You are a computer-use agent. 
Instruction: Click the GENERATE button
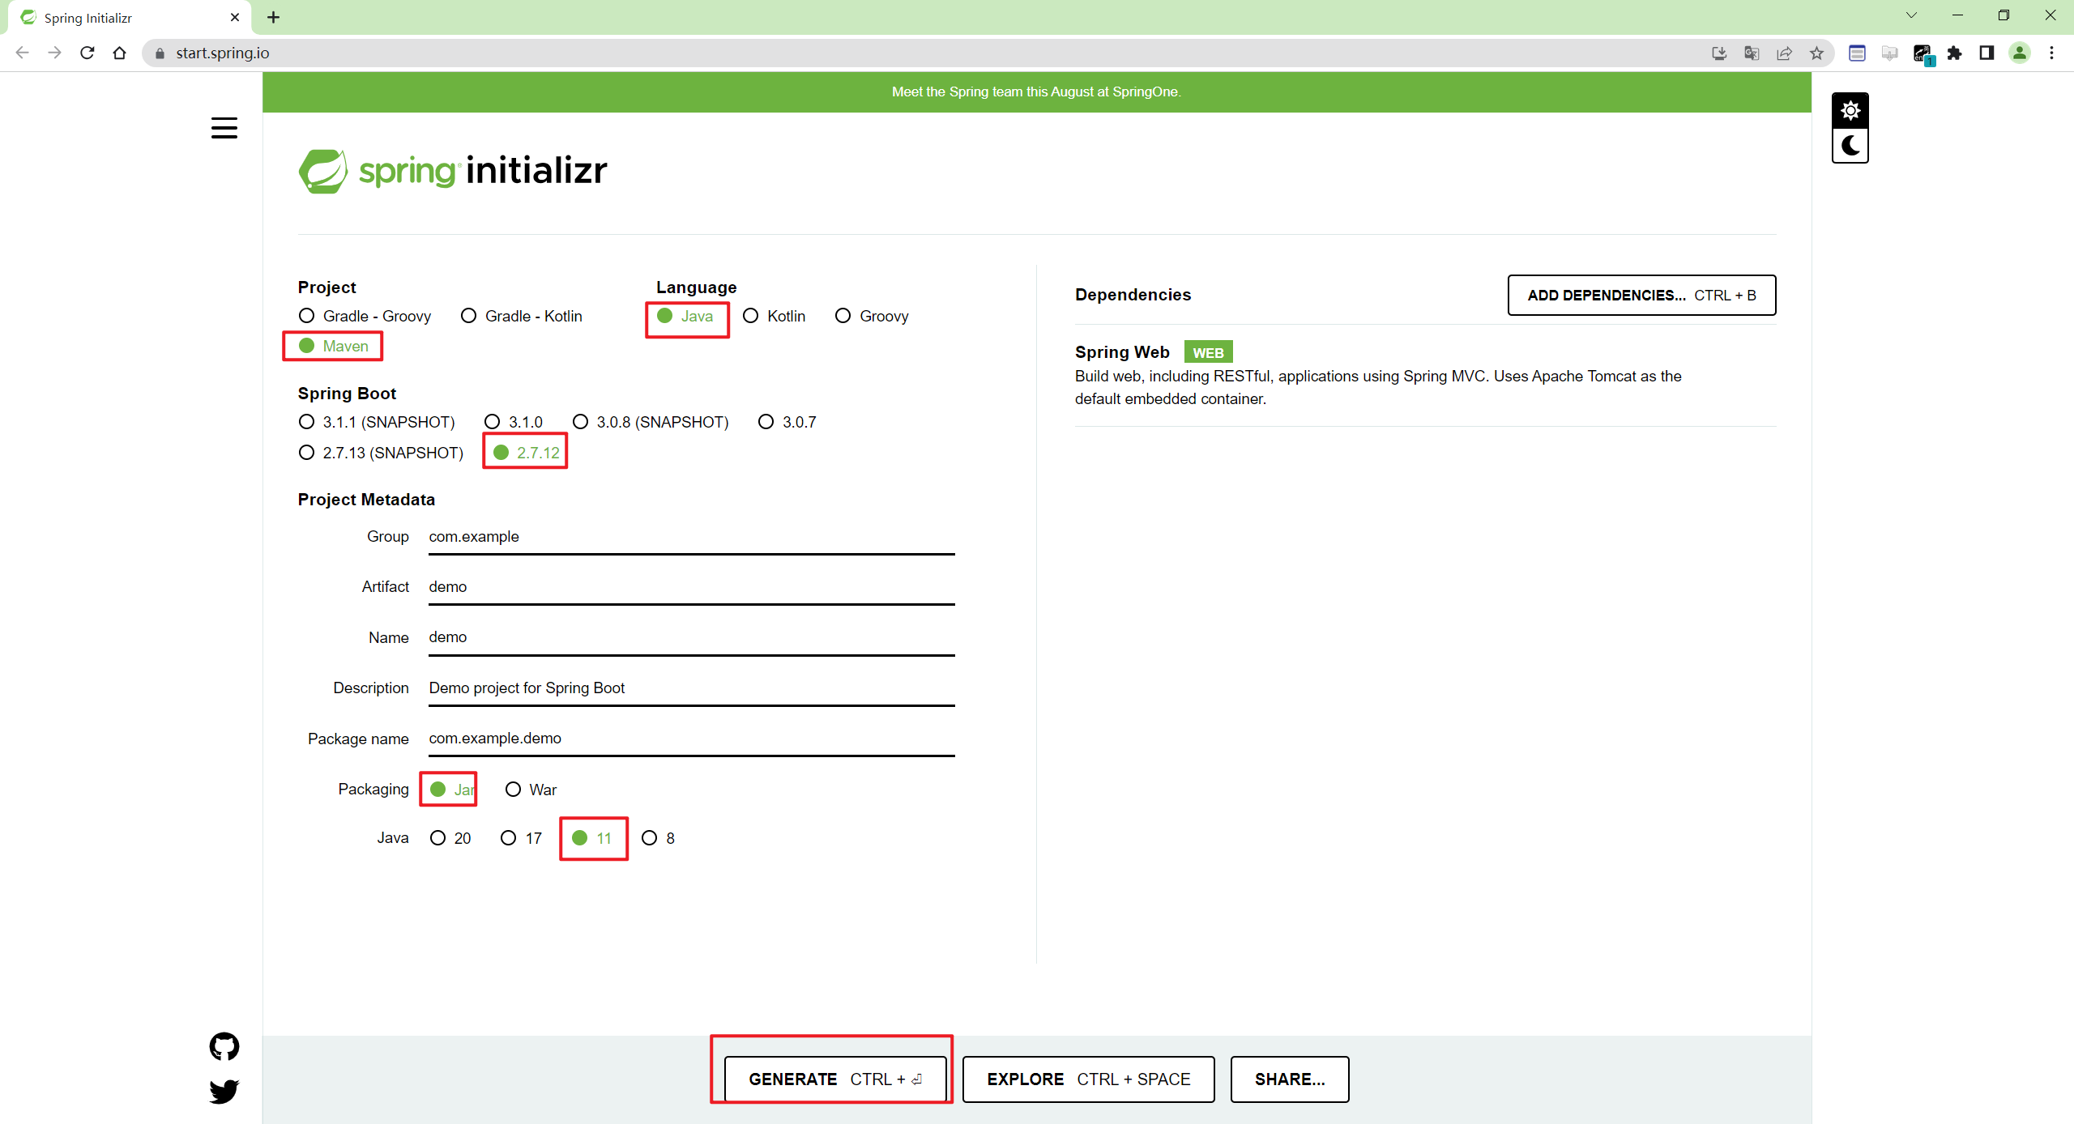[835, 1079]
